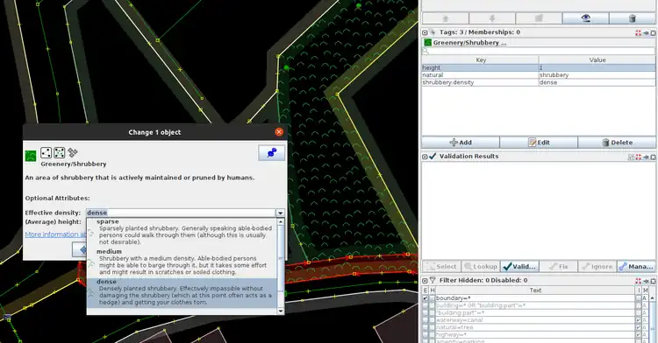
Task: Click the blue pushpin button in dialog
Action: (x=271, y=152)
